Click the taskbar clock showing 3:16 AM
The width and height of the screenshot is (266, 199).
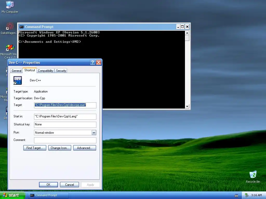256,195
